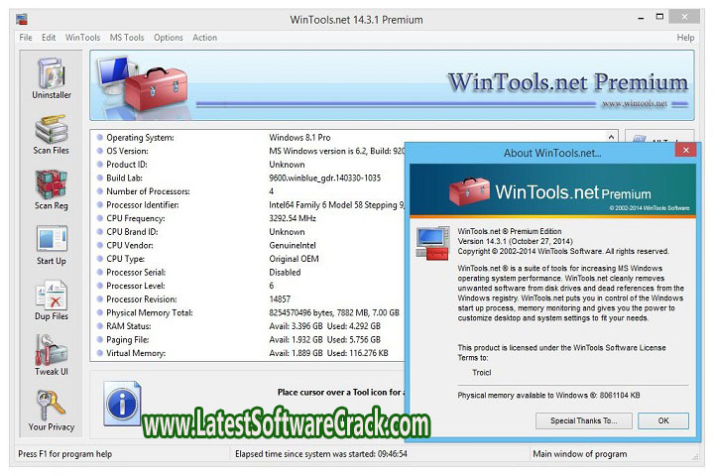714x476 pixels.
Task: Open the MS Tools menu
Action: point(127,38)
